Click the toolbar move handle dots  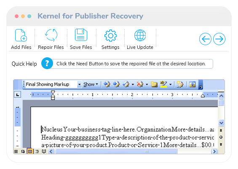(x=24, y=84)
